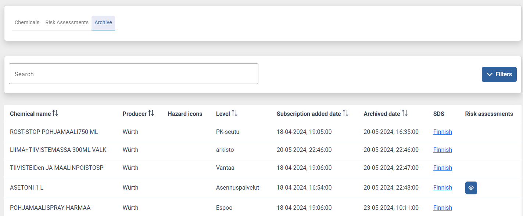
Task: Open the Risk Assessments tab
Action: coord(67,22)
